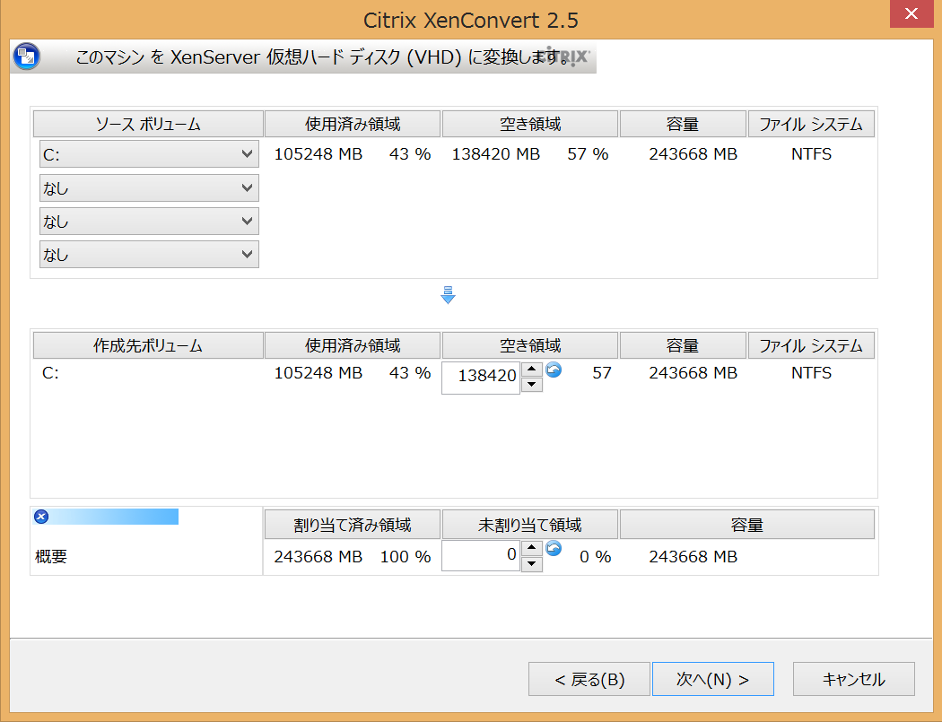Reset the destination C: free space value
This screenshot has width=942, height=722.
coord(554,370)
